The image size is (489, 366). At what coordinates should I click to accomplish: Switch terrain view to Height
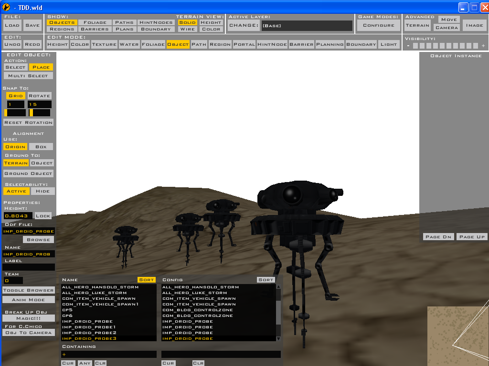pyautogui.click(x=211, y=22)
